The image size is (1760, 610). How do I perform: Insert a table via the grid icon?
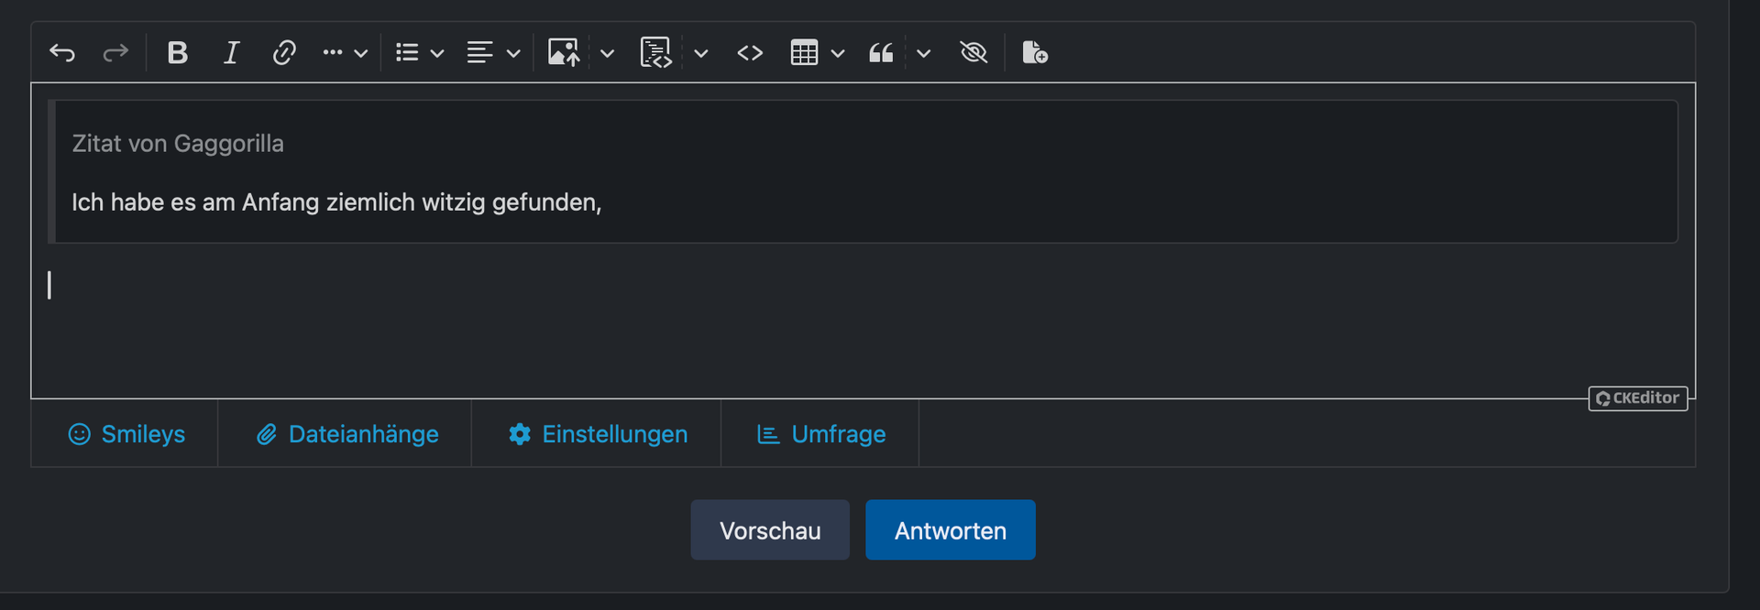click(804, 53)
